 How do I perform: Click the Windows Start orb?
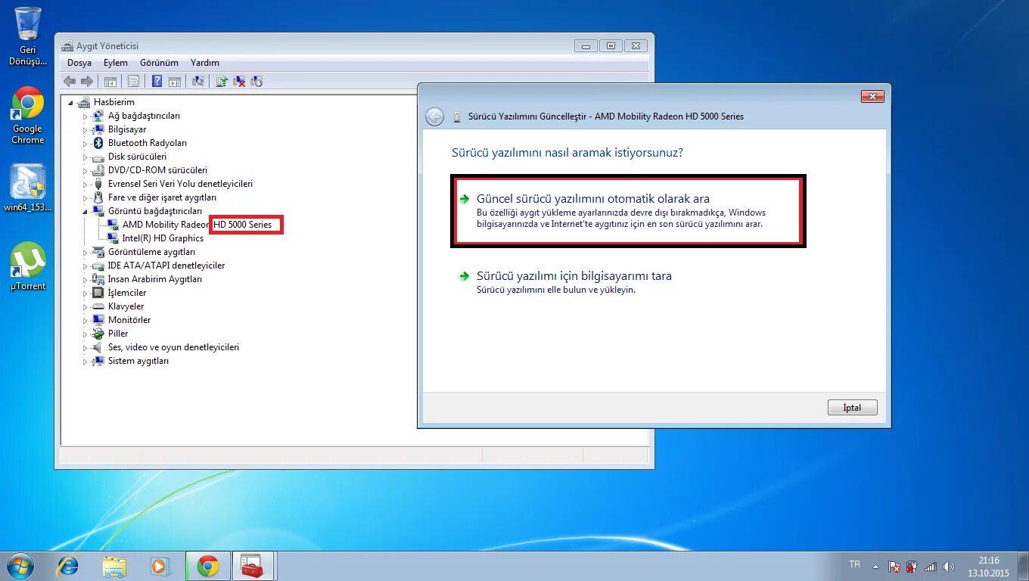point(20,566)
